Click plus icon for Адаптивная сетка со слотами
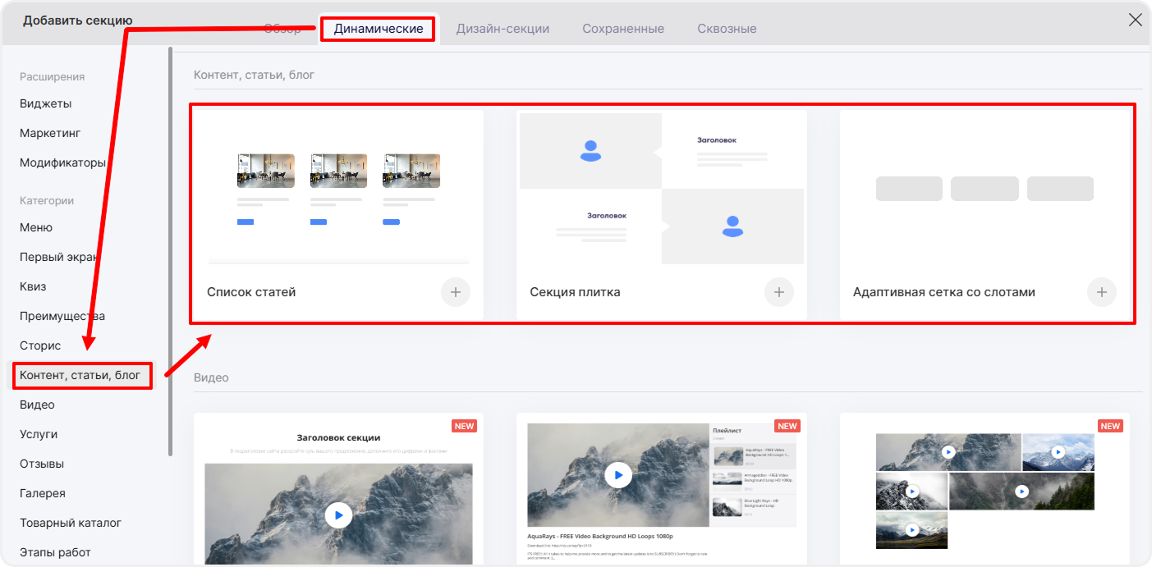Screen dimensions: 1152x567 (1101, 292)
